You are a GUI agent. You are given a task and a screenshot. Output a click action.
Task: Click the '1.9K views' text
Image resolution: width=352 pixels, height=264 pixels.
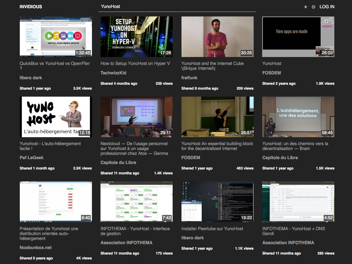coord(325,84)
